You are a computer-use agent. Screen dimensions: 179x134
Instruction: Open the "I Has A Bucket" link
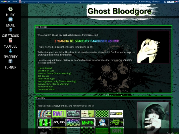coord(45,68)
